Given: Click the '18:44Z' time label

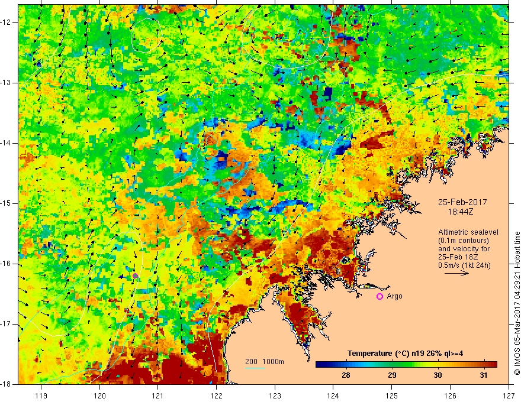Looking at the screenshot, I should 460,212.
